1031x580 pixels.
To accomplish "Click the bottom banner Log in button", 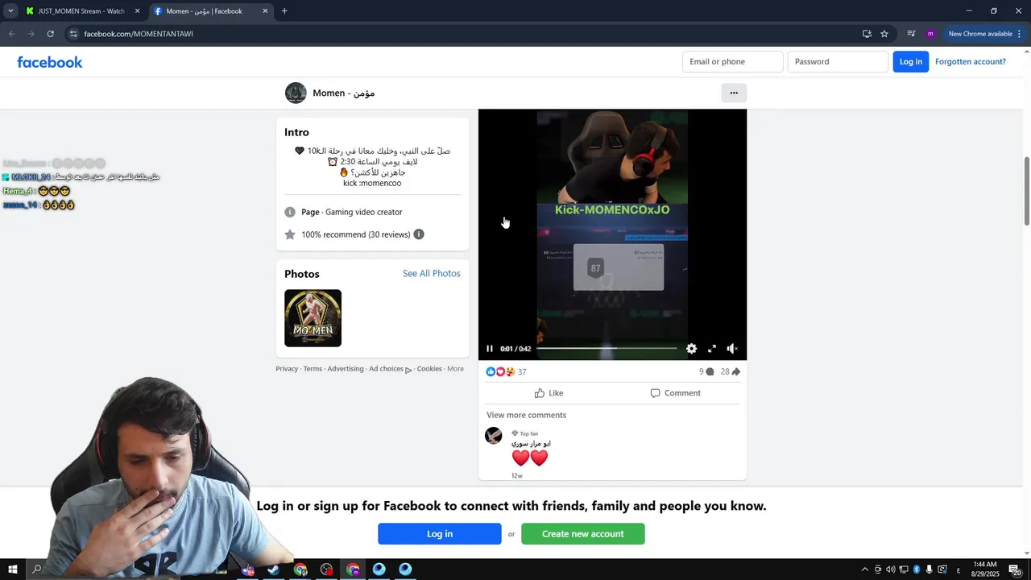I will (x=440, y=534).
